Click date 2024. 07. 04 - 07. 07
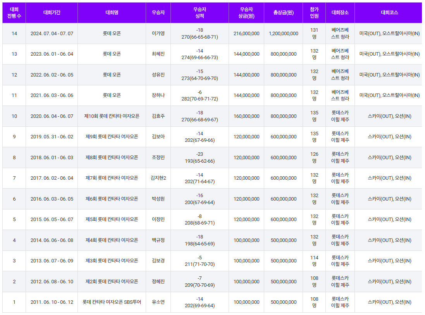This screenshot has height=315, width=425. tap(52, 34)
